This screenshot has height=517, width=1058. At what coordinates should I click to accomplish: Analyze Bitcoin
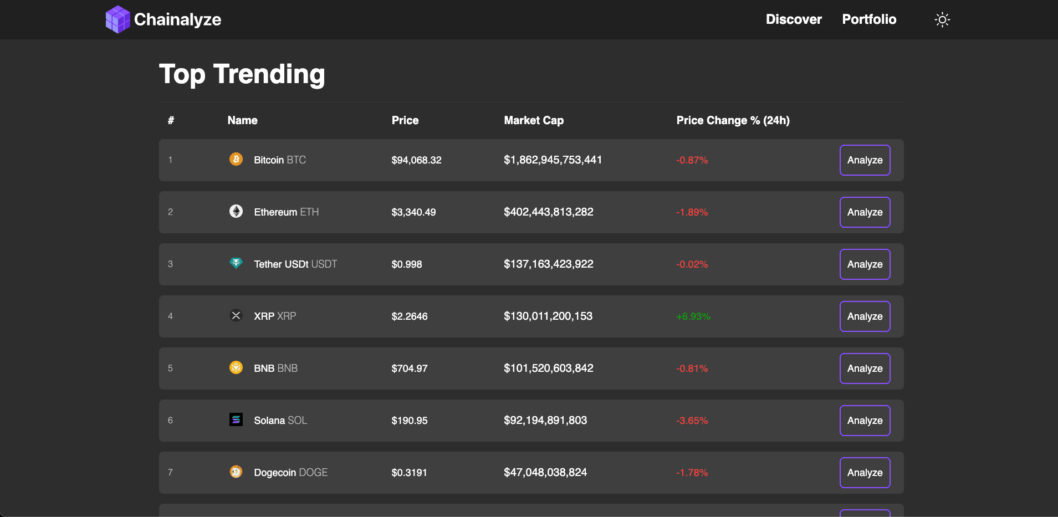click(865, 160)
